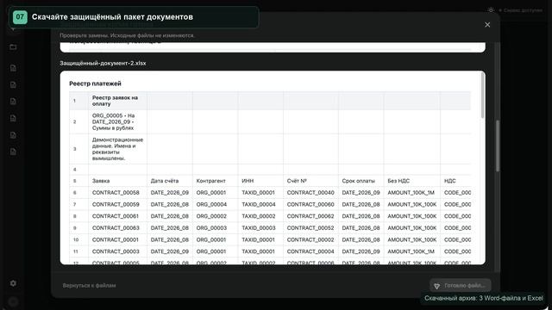Toggle the sun theme icon
Screen dimensions: 552x310
(491, 10)
